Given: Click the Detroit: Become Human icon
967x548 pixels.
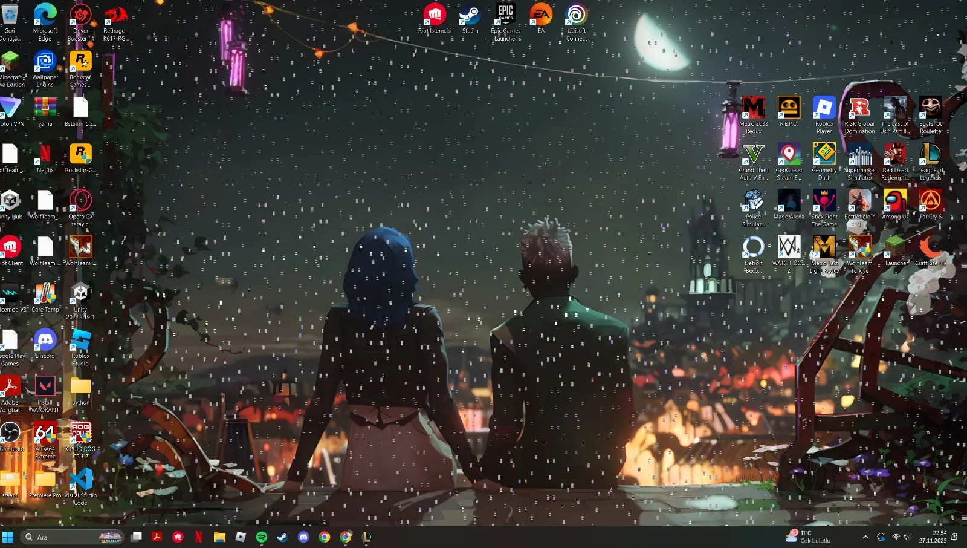Looking at the screenshot, I should pyautogui.click(x=754, y=255).
